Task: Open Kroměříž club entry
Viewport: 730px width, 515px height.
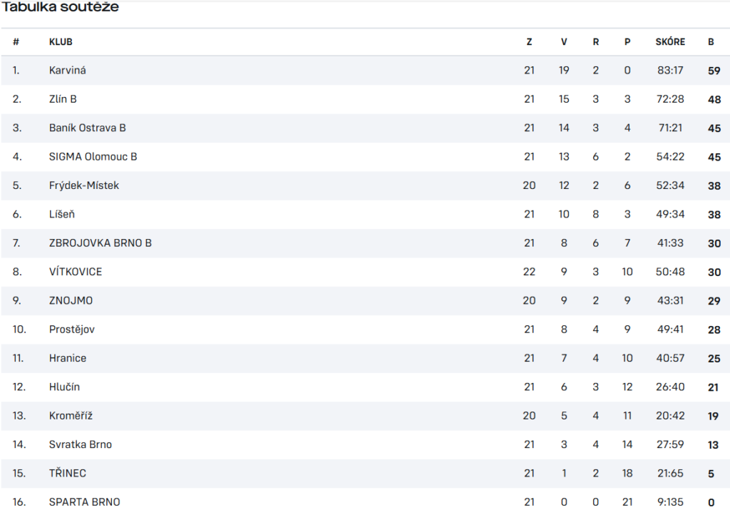Action: (71, 416)
